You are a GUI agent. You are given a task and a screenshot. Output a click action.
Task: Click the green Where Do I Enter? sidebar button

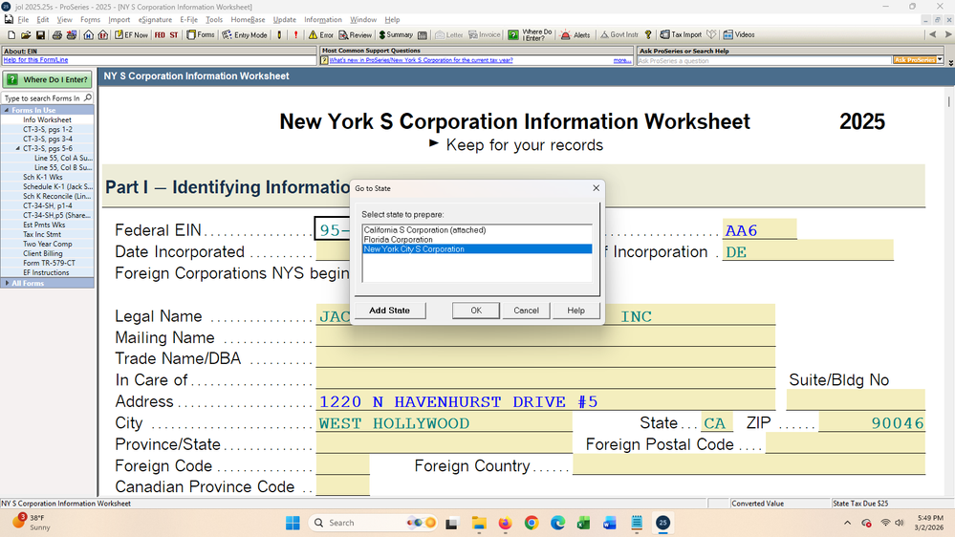(x=48, y=79)
